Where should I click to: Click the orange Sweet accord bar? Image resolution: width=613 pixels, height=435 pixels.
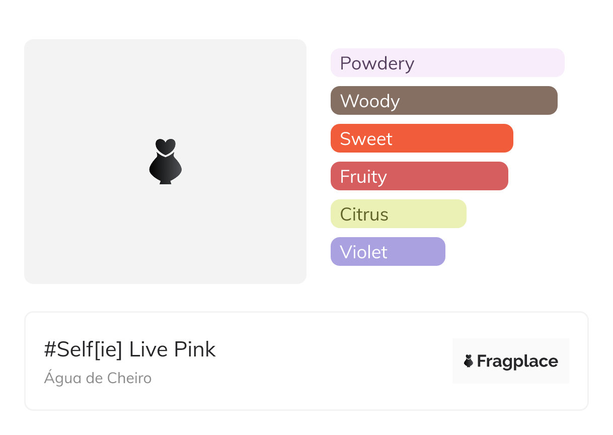(x=453, y=138)
